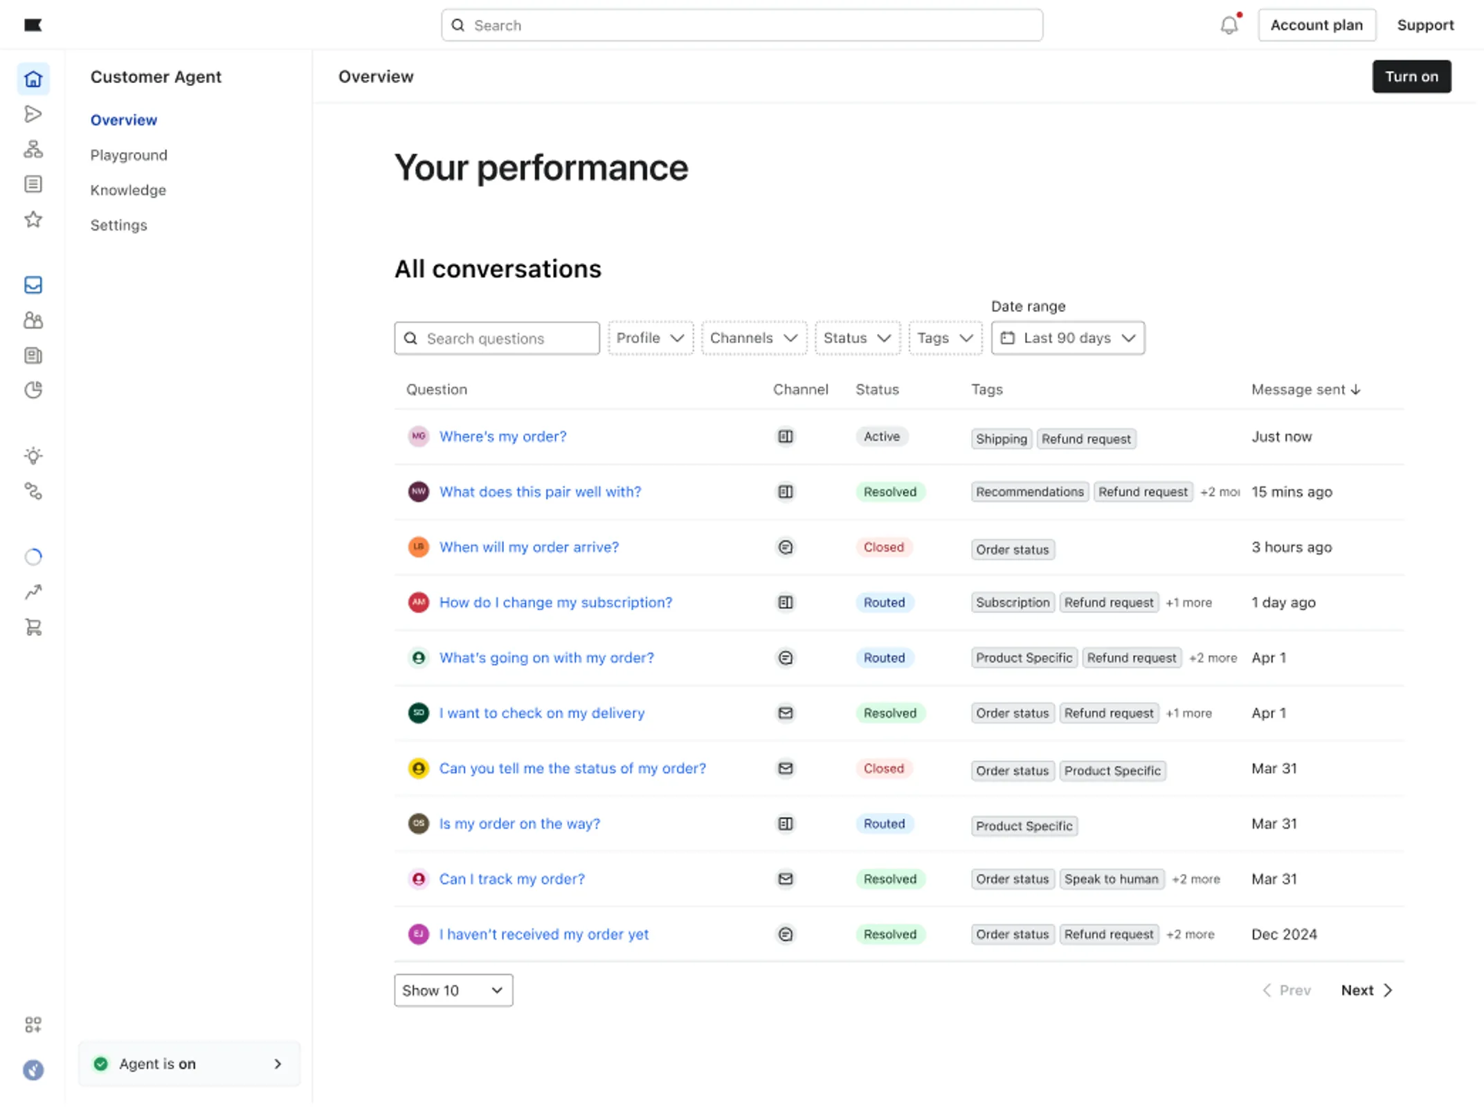1484x1107 pixels.
Task: Click the notification bell icon
Action: 1229,26
